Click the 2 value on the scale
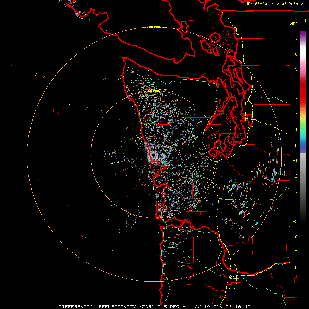Image resolution: width=309 pixels, height=309 pixels. pyautogui.click(x=296, y=115)
